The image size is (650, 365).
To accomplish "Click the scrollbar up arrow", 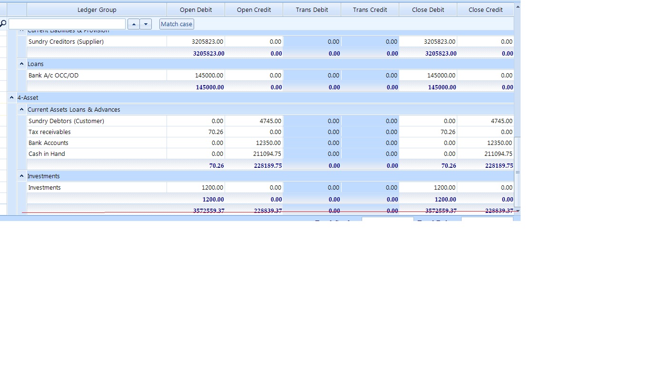I will pyautogui.click(x=518, y=7).
